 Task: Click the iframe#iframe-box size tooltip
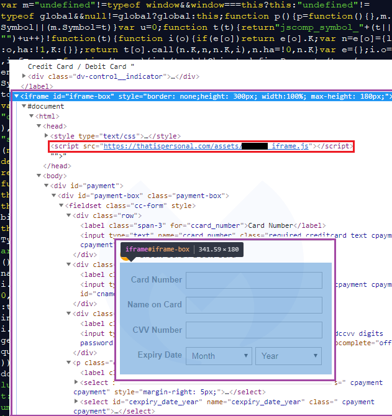point(181,250)
